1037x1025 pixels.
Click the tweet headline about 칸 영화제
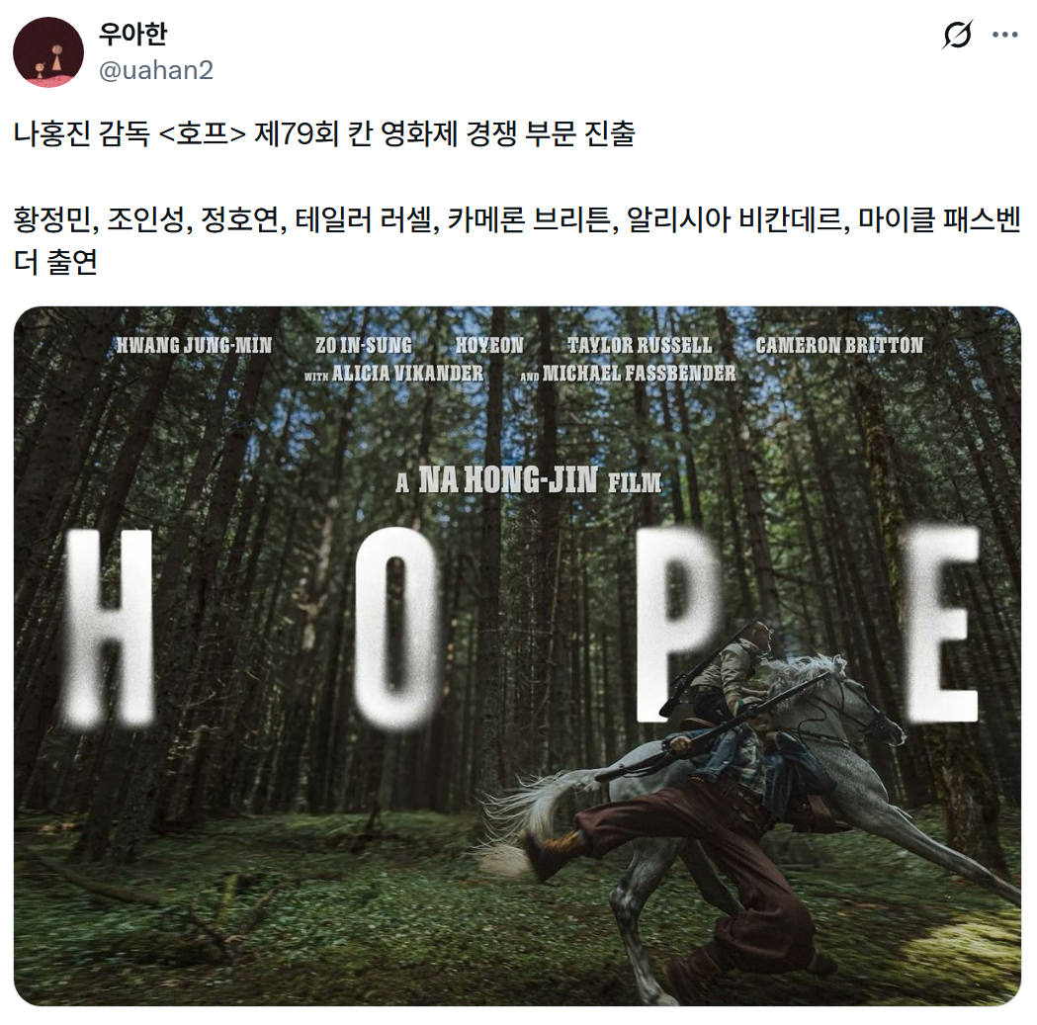point(324,134)
